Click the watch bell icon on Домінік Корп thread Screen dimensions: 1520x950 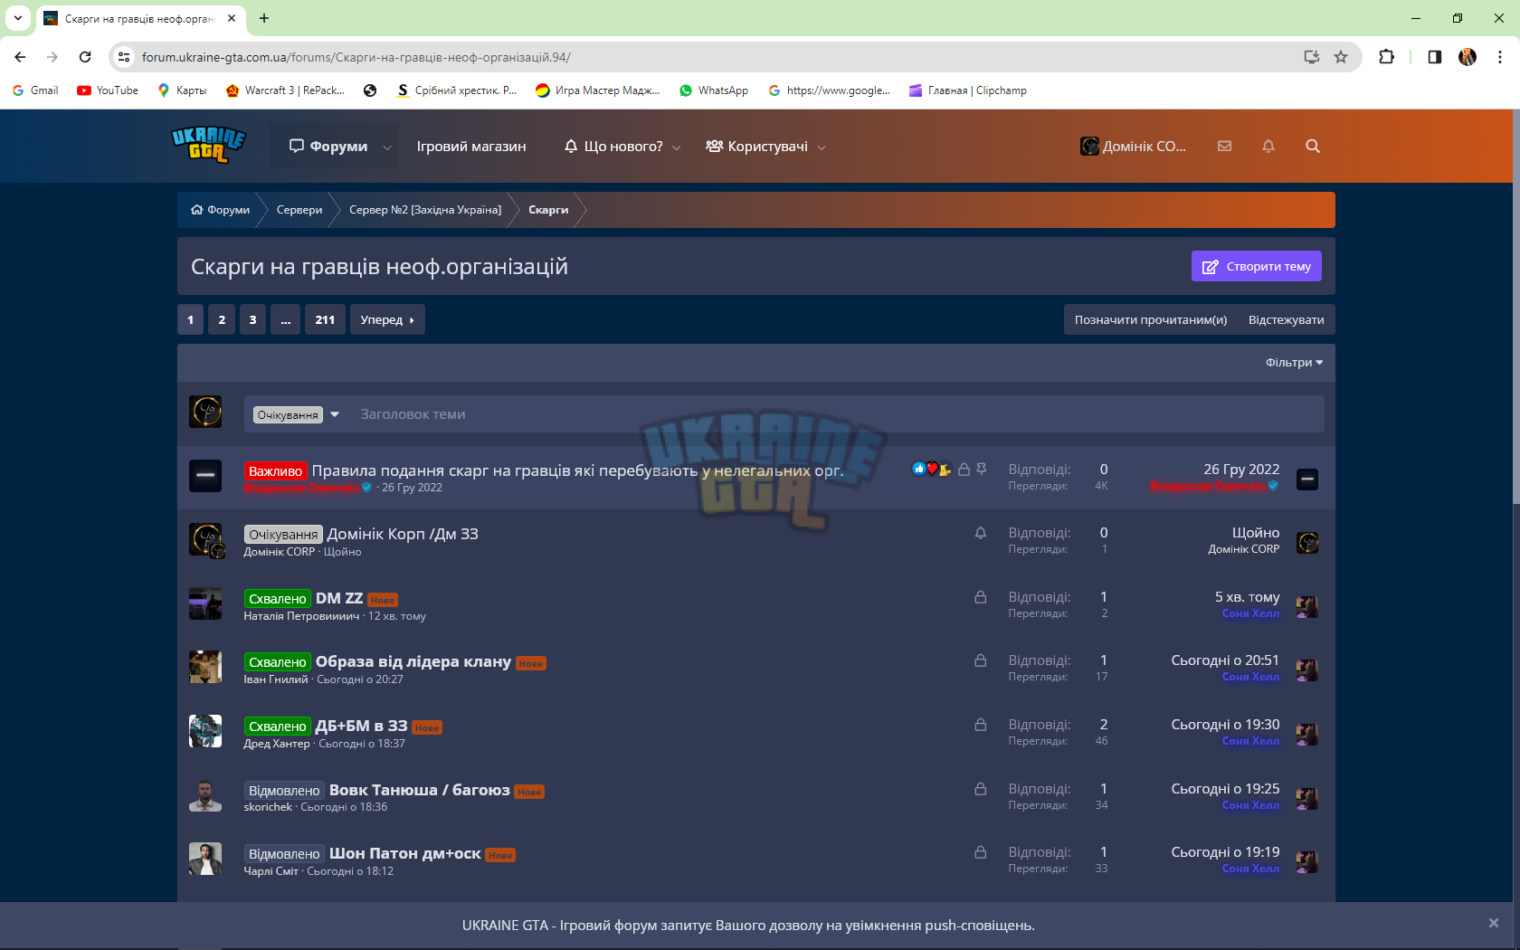point(980,533)
